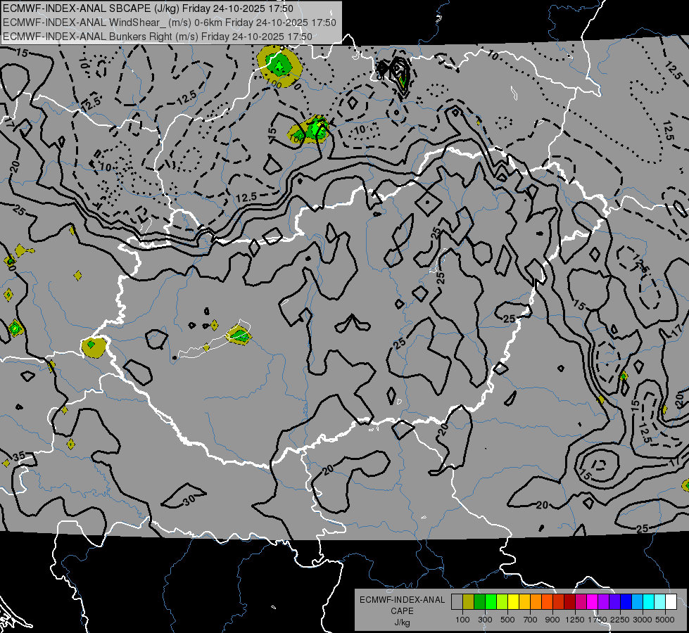The image size is (689, 633).
Task: Click the SBCAPE (J/kg) title line
Action: [148, 8]
